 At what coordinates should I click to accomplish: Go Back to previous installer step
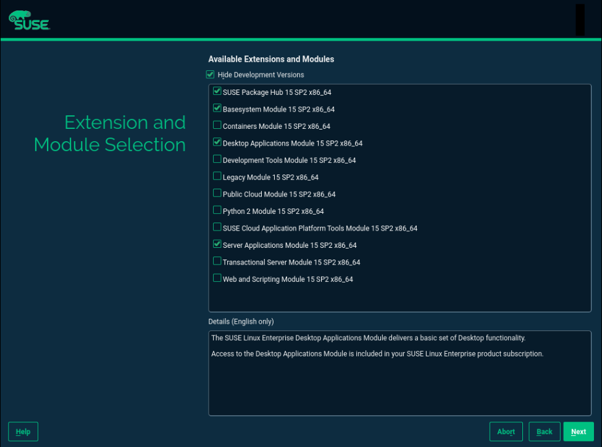point(544,432)
